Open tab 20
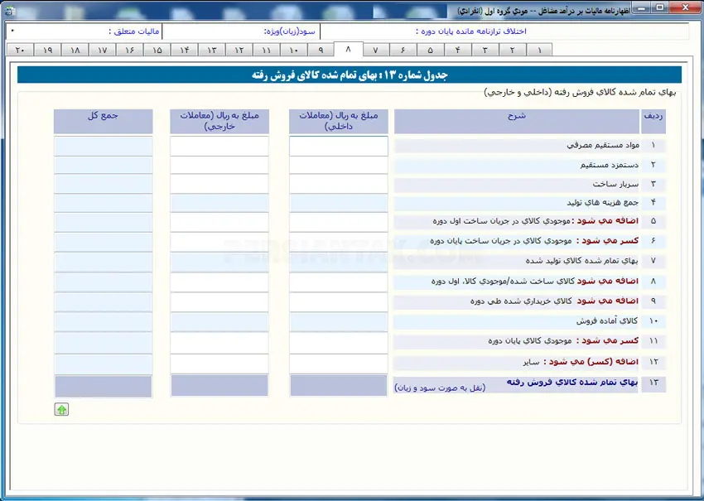This screenshot has width=704, height=501. (20, 50)
